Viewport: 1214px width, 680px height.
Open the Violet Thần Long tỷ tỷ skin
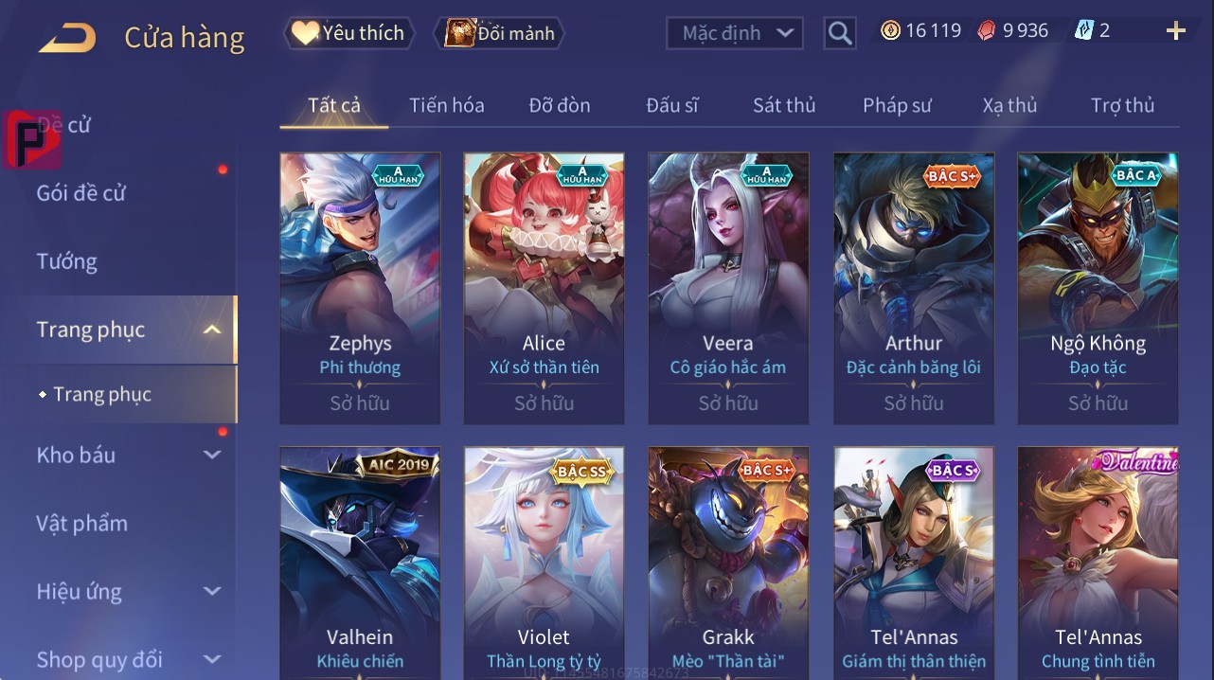(544, 563)
